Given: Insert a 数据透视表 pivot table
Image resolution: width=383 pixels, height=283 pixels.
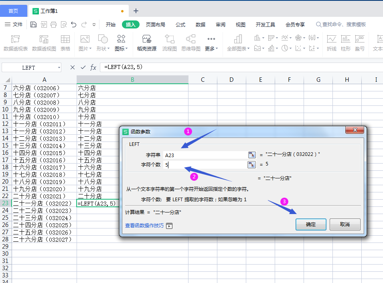Looking at the screenshot, I should click(x=16, y=43).
